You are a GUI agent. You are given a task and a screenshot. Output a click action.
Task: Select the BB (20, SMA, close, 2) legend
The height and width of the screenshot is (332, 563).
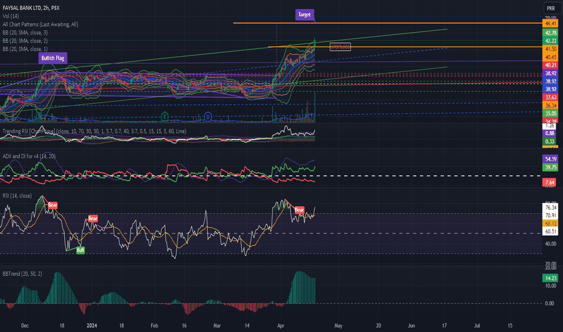pyautogui.click(x=25, y=41)
